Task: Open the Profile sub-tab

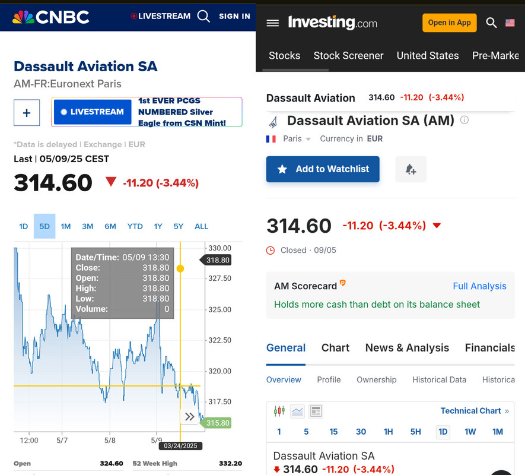Action: click(329, 379)
